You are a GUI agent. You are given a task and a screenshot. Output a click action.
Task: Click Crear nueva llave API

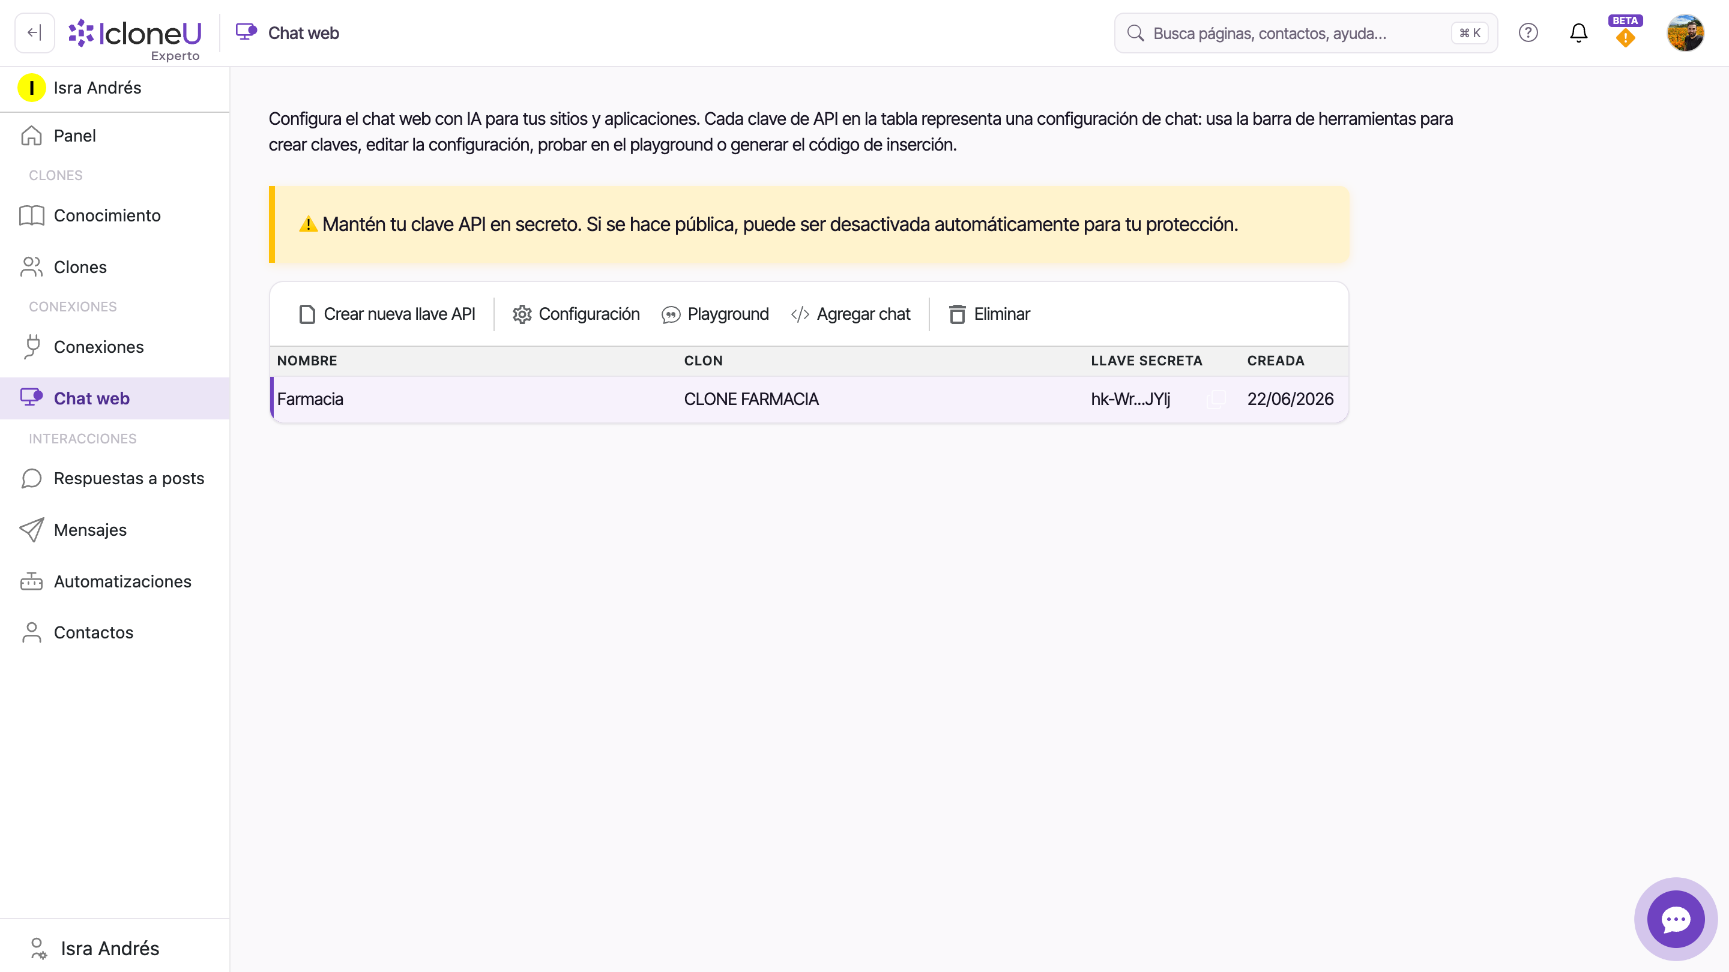tap(387, 314)
